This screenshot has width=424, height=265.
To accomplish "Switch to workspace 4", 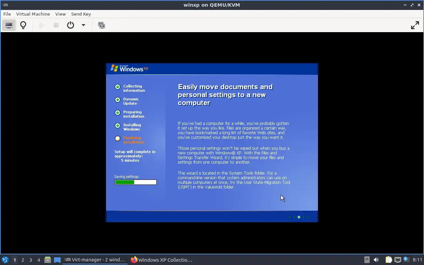I will pyautogui.click(x=38, y=260).
